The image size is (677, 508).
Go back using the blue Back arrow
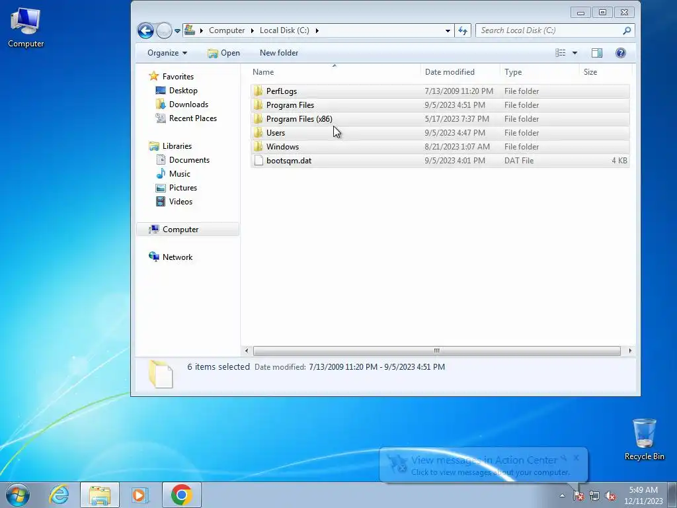145,30
